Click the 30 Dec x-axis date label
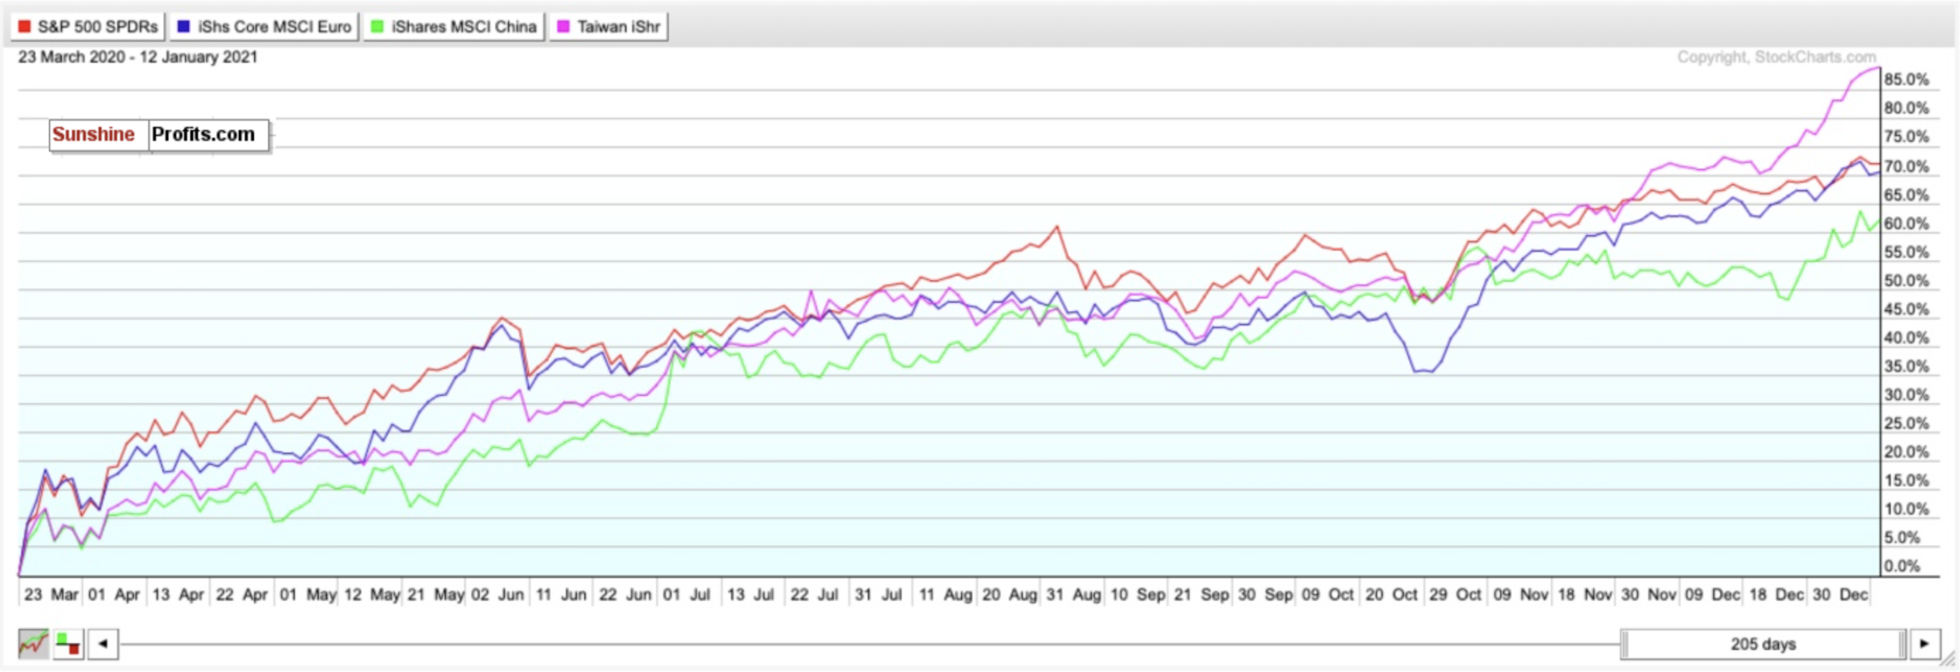 1840,595
